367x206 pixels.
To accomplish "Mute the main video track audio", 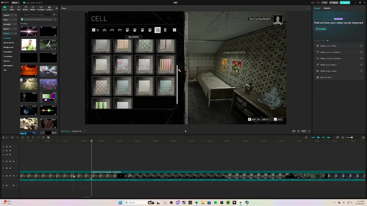I will coord(13,176).
